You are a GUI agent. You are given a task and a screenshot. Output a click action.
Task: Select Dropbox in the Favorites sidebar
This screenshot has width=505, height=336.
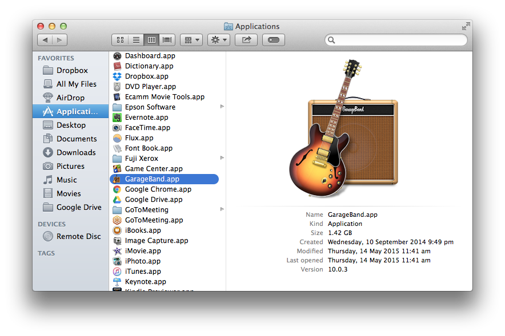click(x=72, y=70)
